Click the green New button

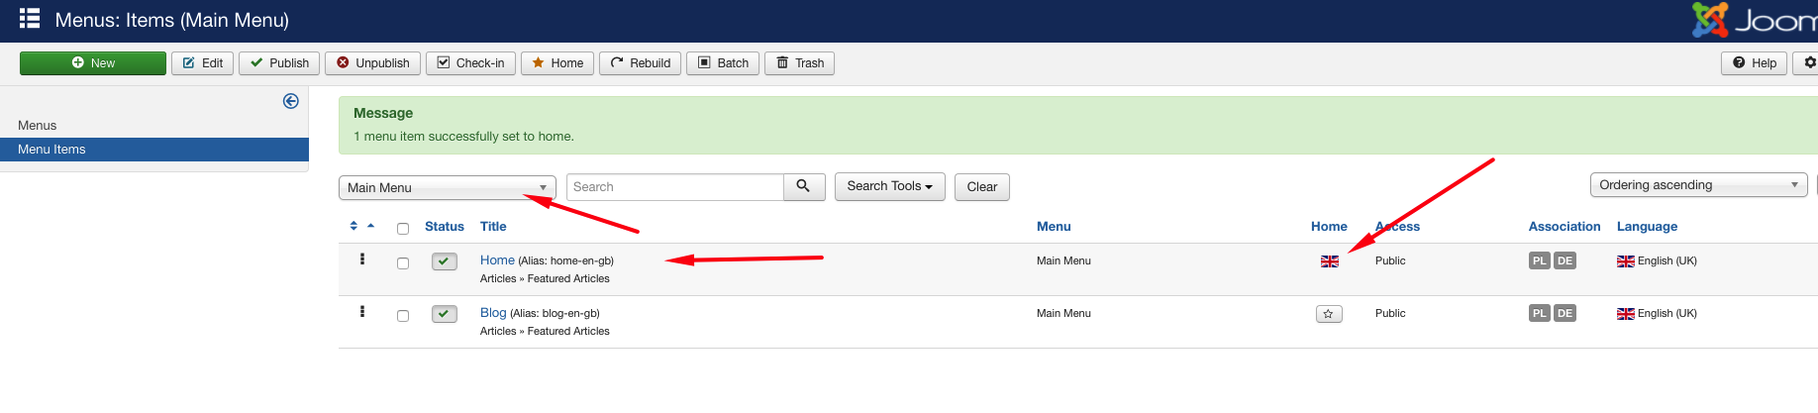pos(93,63)
